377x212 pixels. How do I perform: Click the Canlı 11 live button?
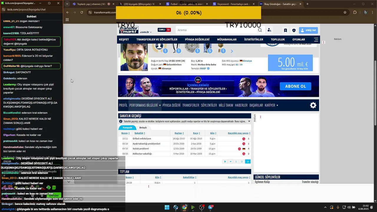pos(164,30)
